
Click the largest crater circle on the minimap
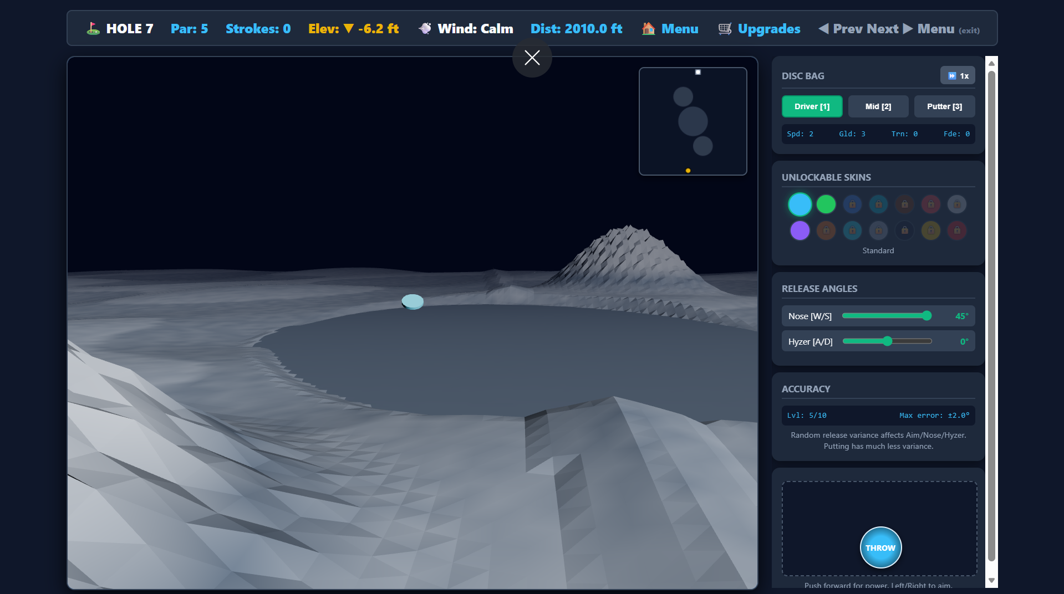(693, 121)
